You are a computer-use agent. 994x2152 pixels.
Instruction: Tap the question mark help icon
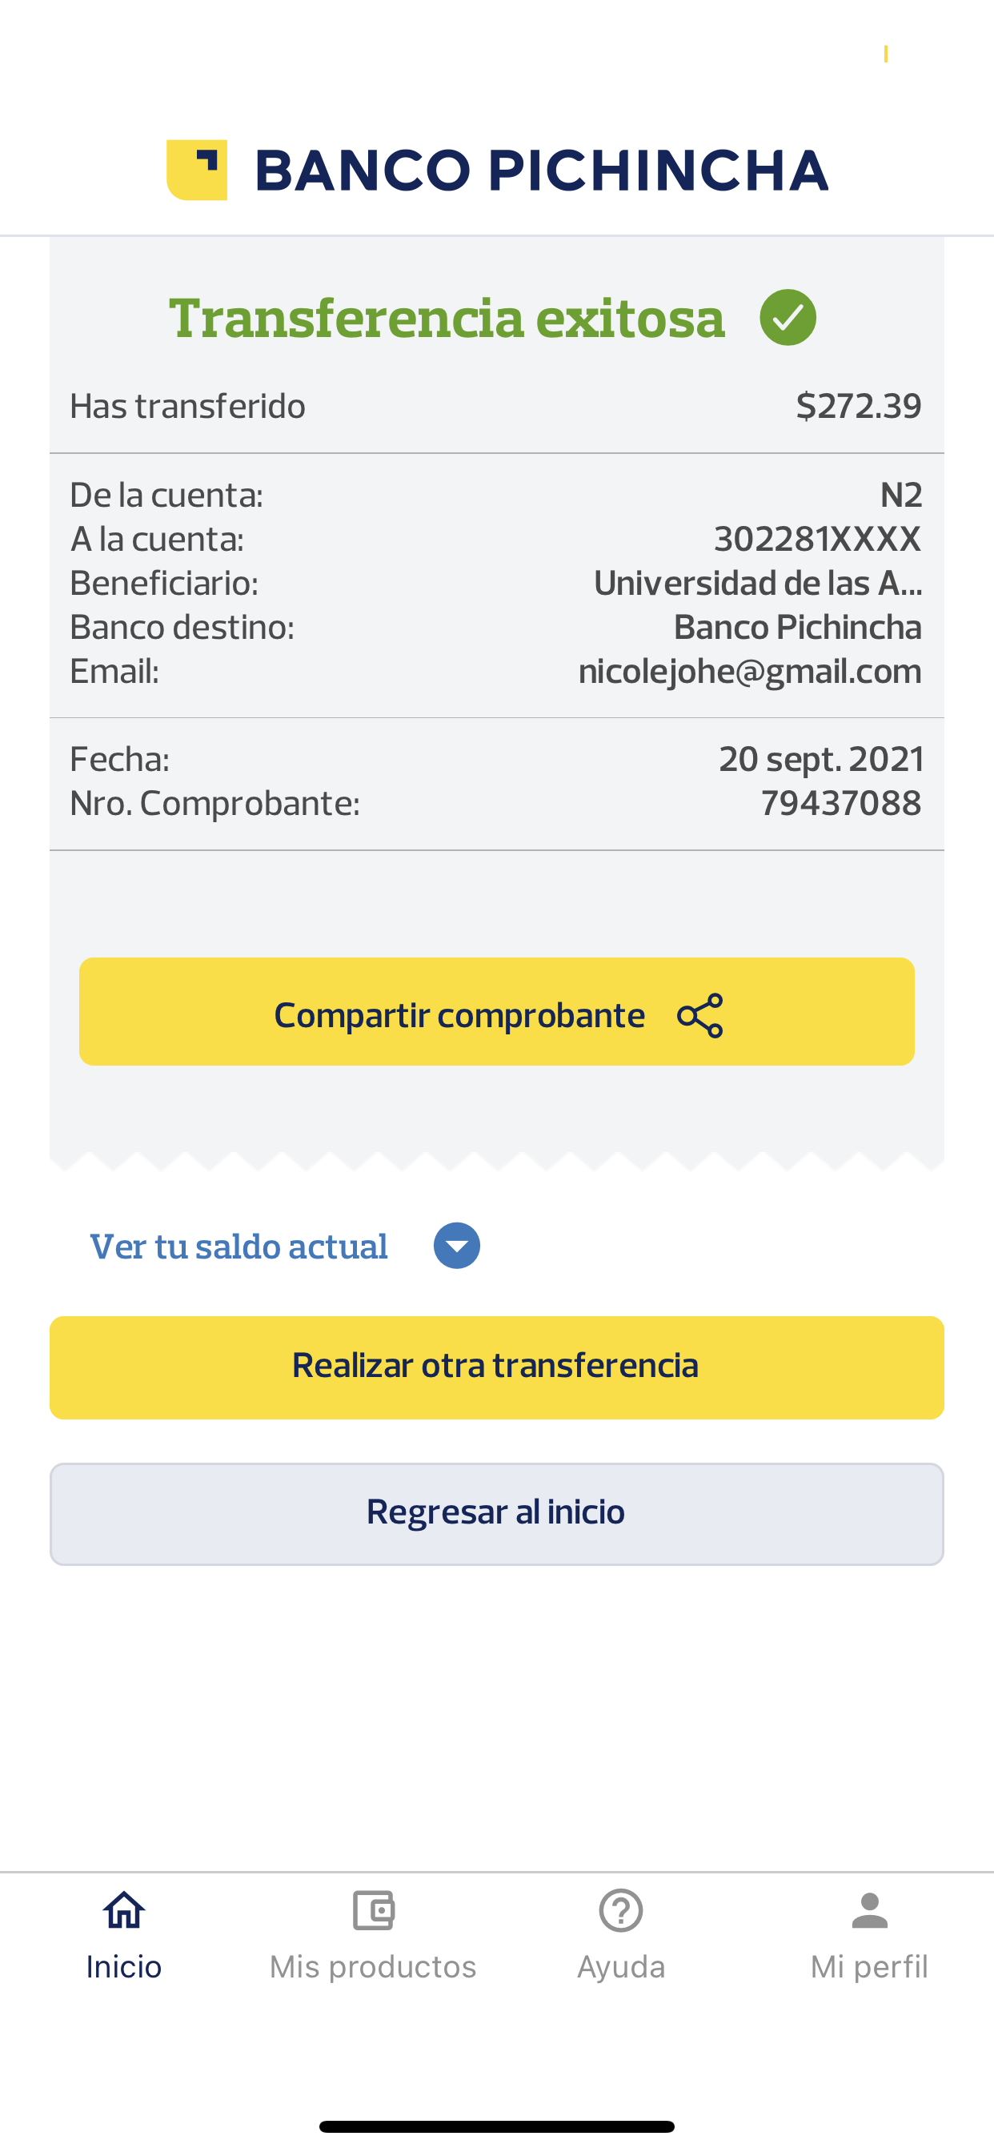(x=620, y=1910)
